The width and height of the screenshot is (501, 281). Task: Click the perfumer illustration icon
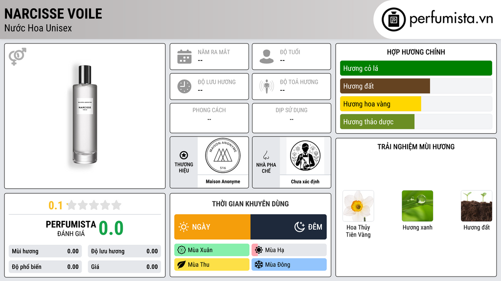point(305,156)
